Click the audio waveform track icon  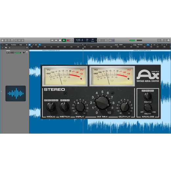pyautogui.click(x=16, y=94)
